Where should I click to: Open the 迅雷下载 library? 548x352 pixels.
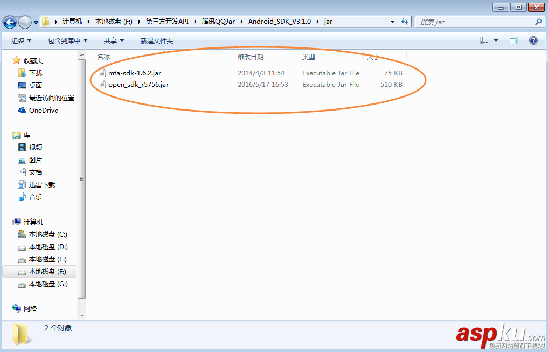[x=41, y=185]
